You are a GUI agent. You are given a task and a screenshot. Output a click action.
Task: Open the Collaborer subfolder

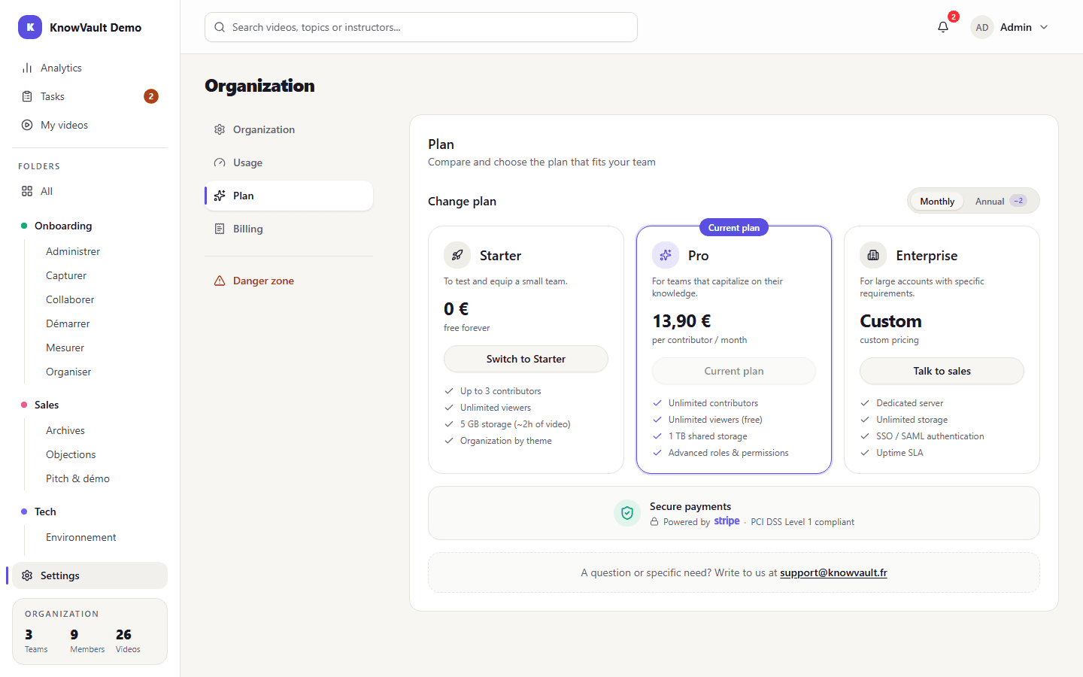[70, 299]
